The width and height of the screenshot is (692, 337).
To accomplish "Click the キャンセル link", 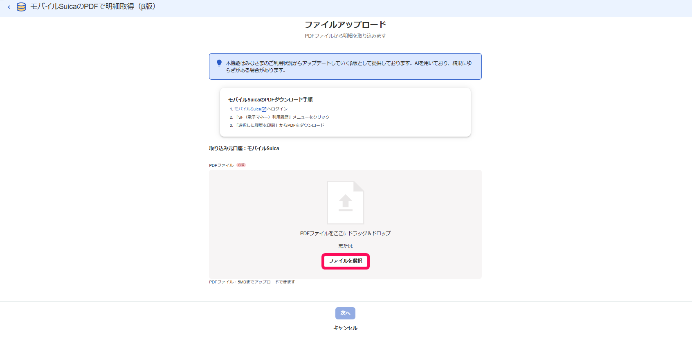I will pos(345,328).
